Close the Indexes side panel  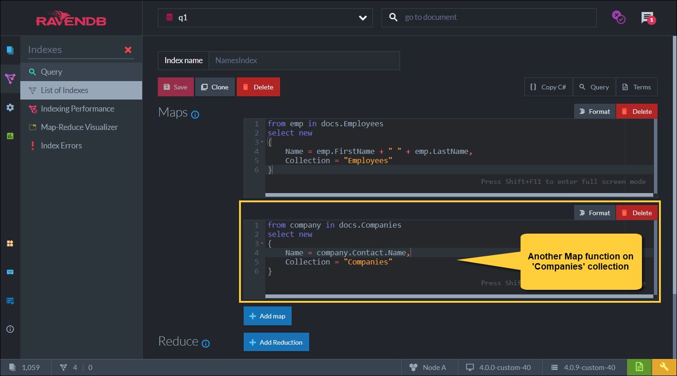[128, 50]
